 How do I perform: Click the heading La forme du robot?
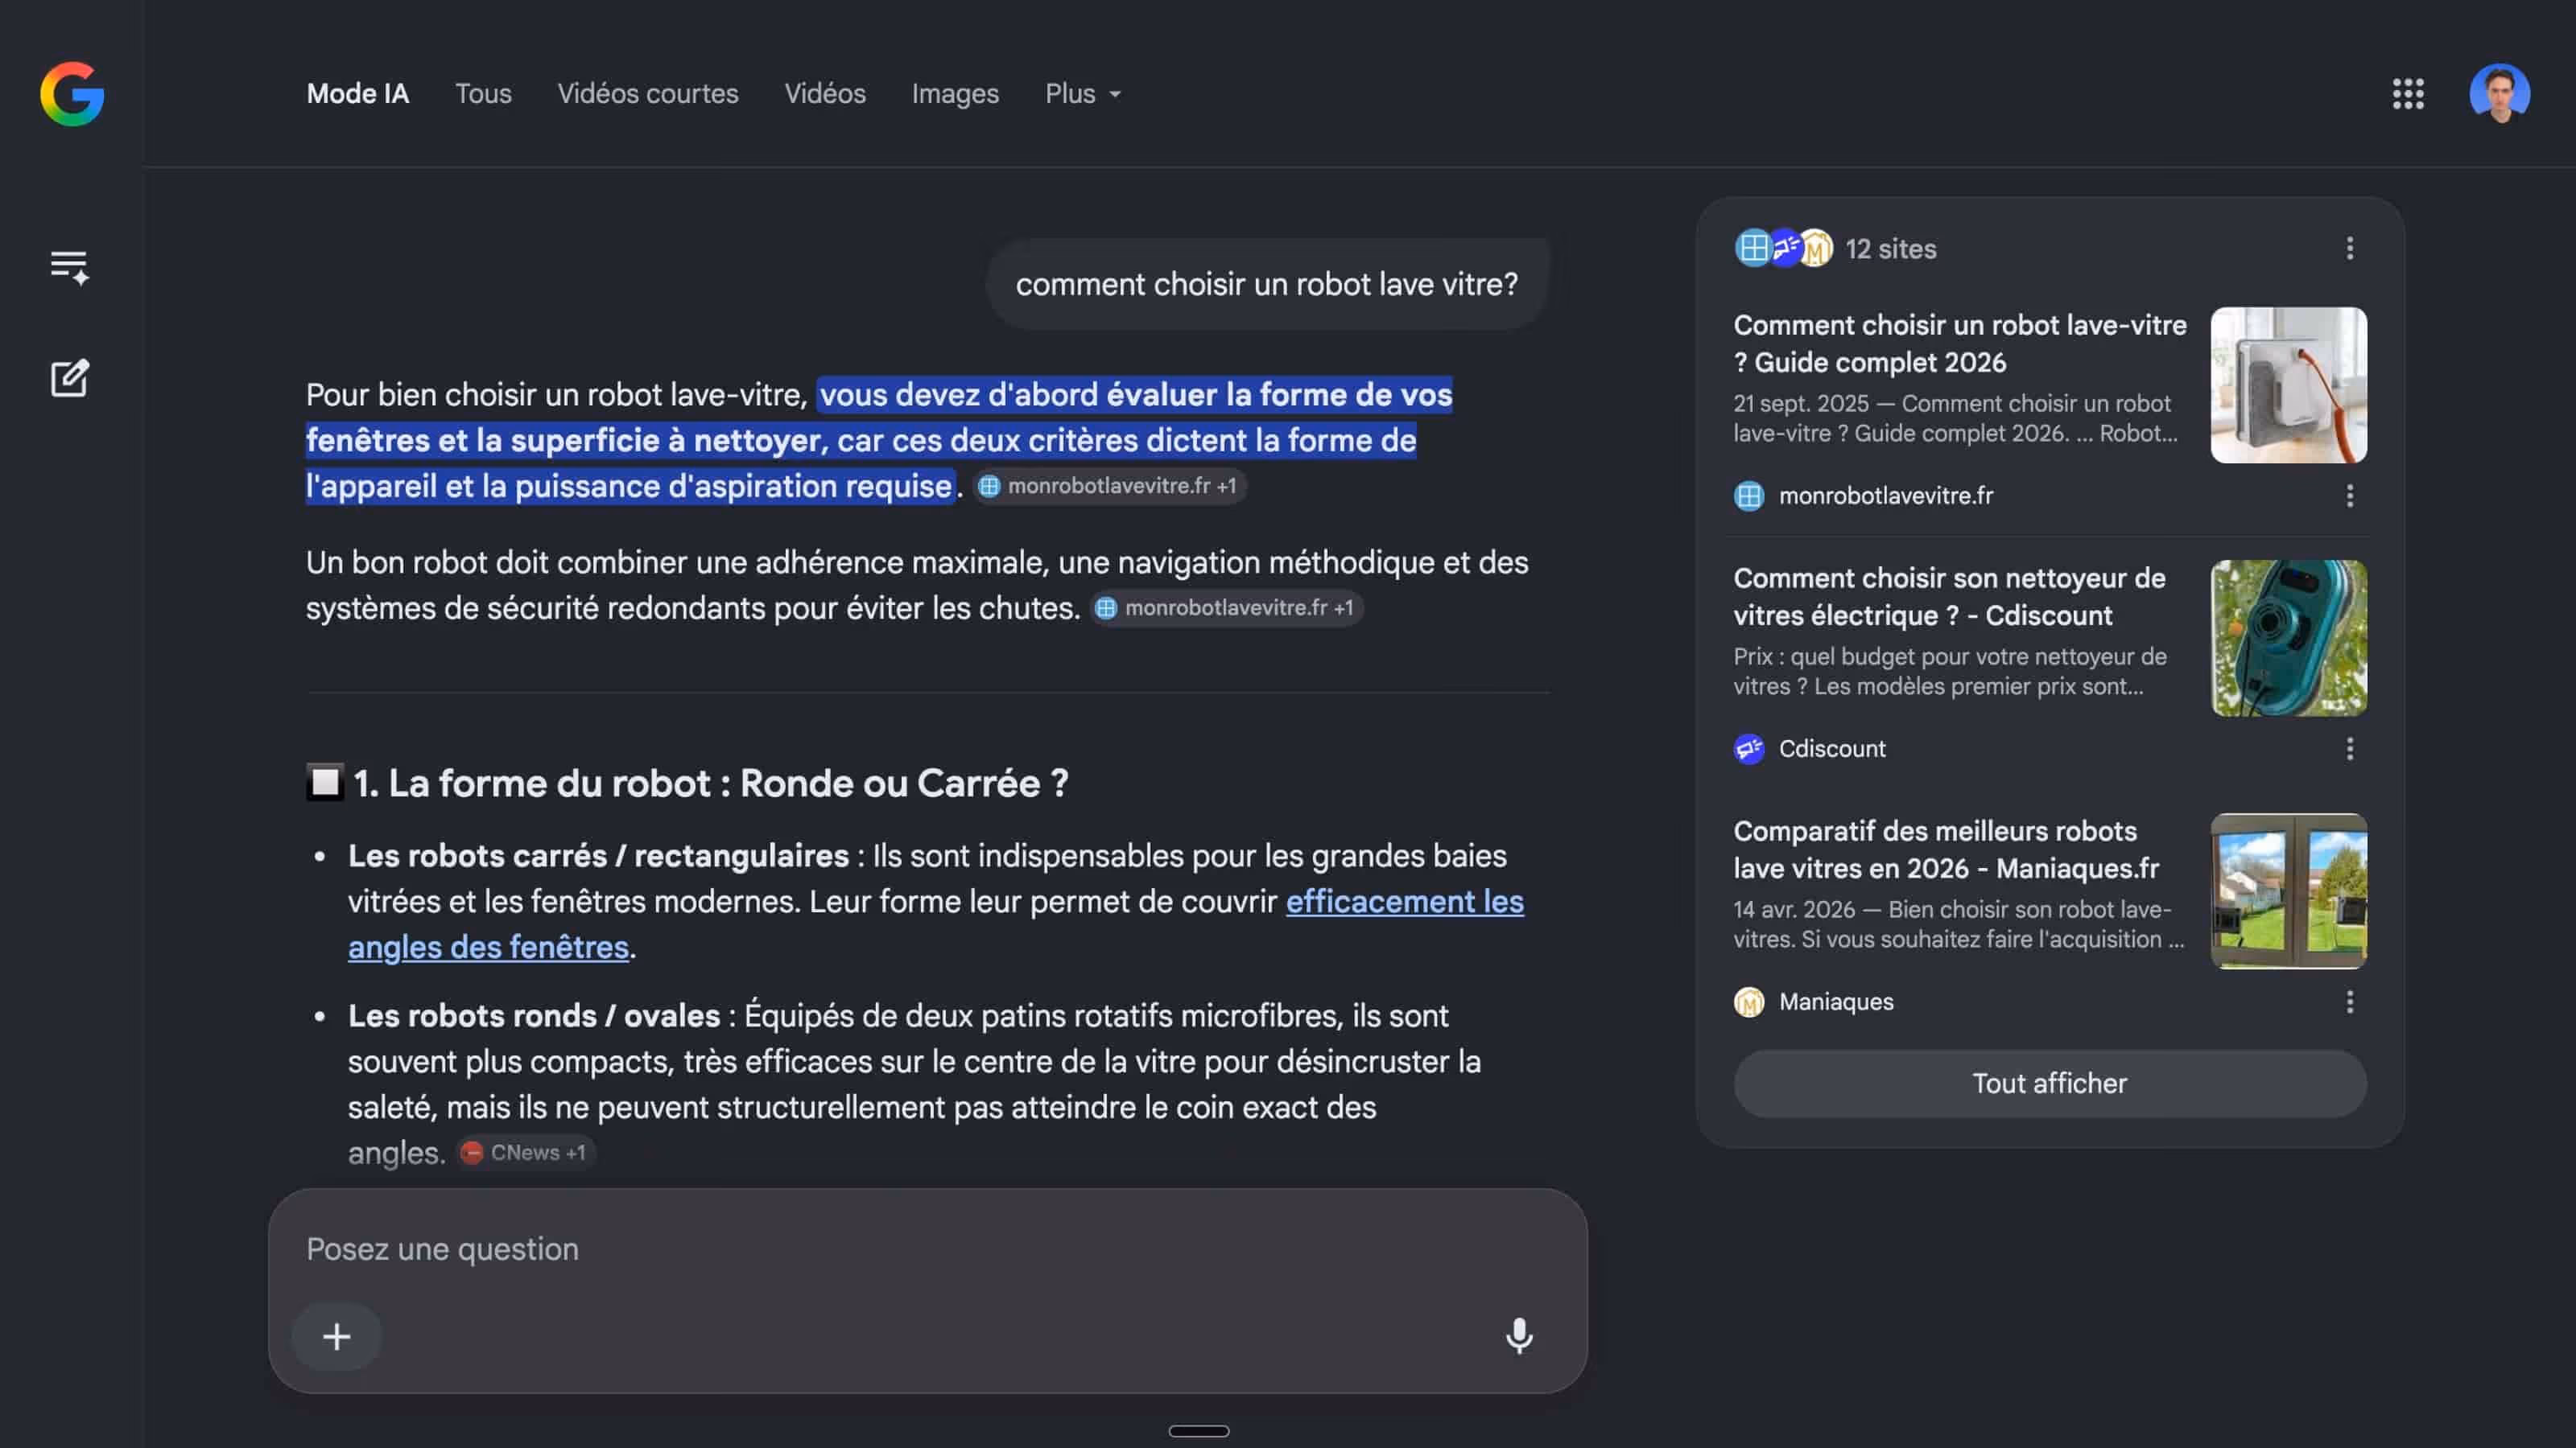coord(711,784)
